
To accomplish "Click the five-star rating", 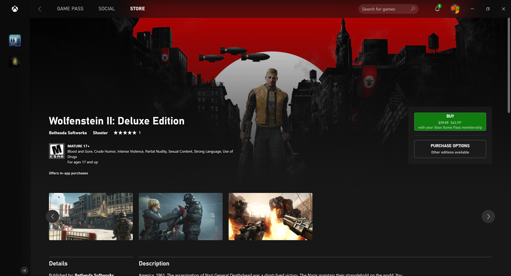I will coord(125,133).
